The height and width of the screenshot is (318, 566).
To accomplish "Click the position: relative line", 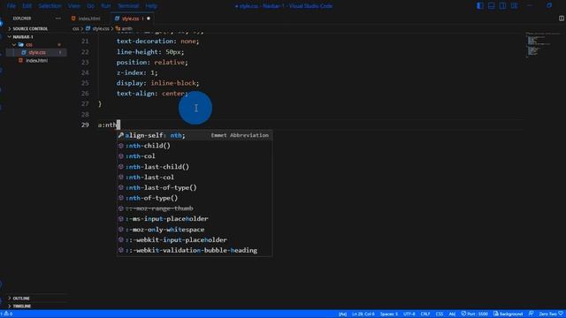I will [x=152, y=62].
